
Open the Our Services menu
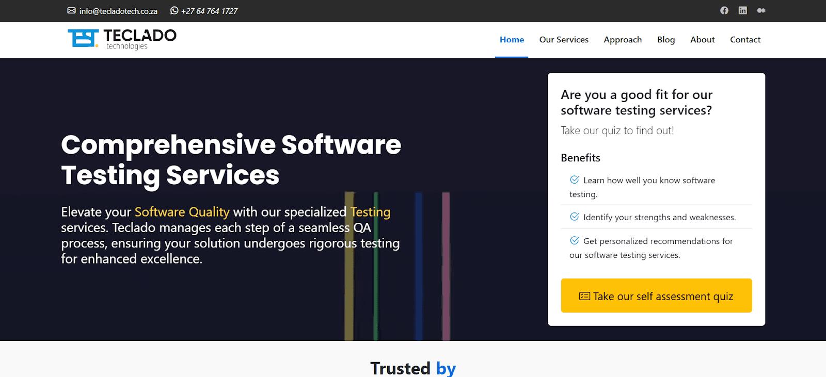click(564, 40)
